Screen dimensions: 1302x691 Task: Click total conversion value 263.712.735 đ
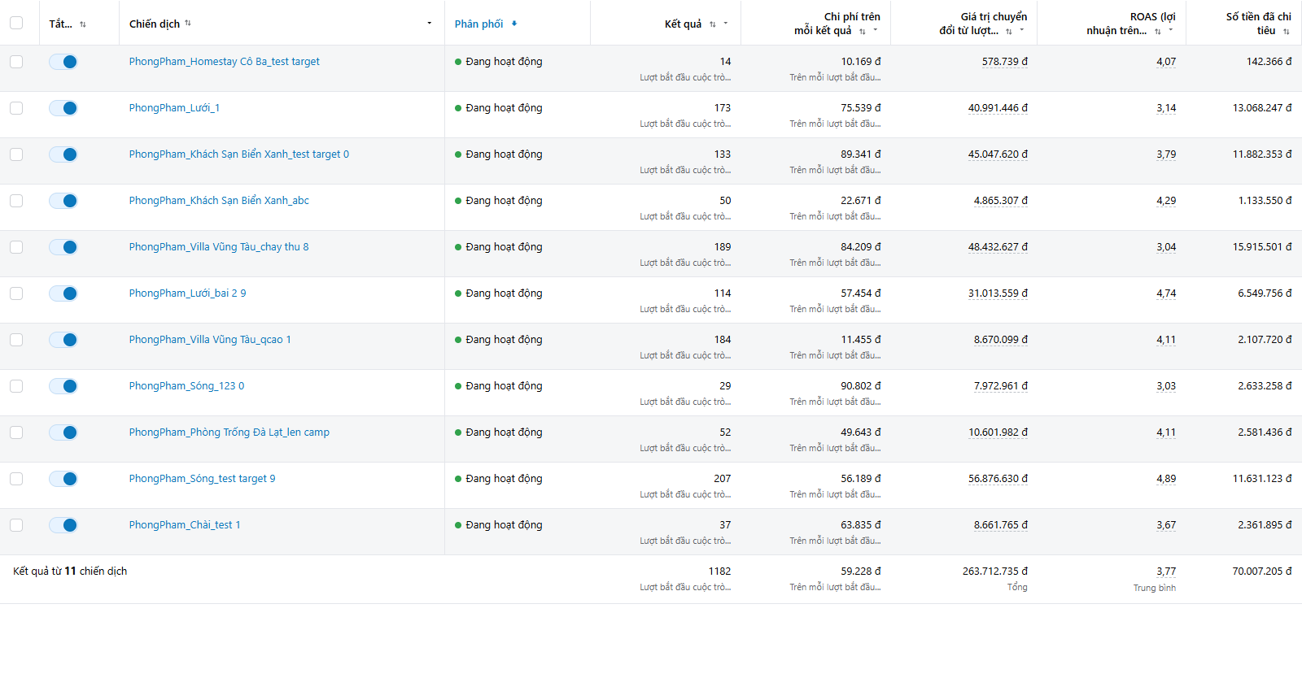tap(994, 571)
